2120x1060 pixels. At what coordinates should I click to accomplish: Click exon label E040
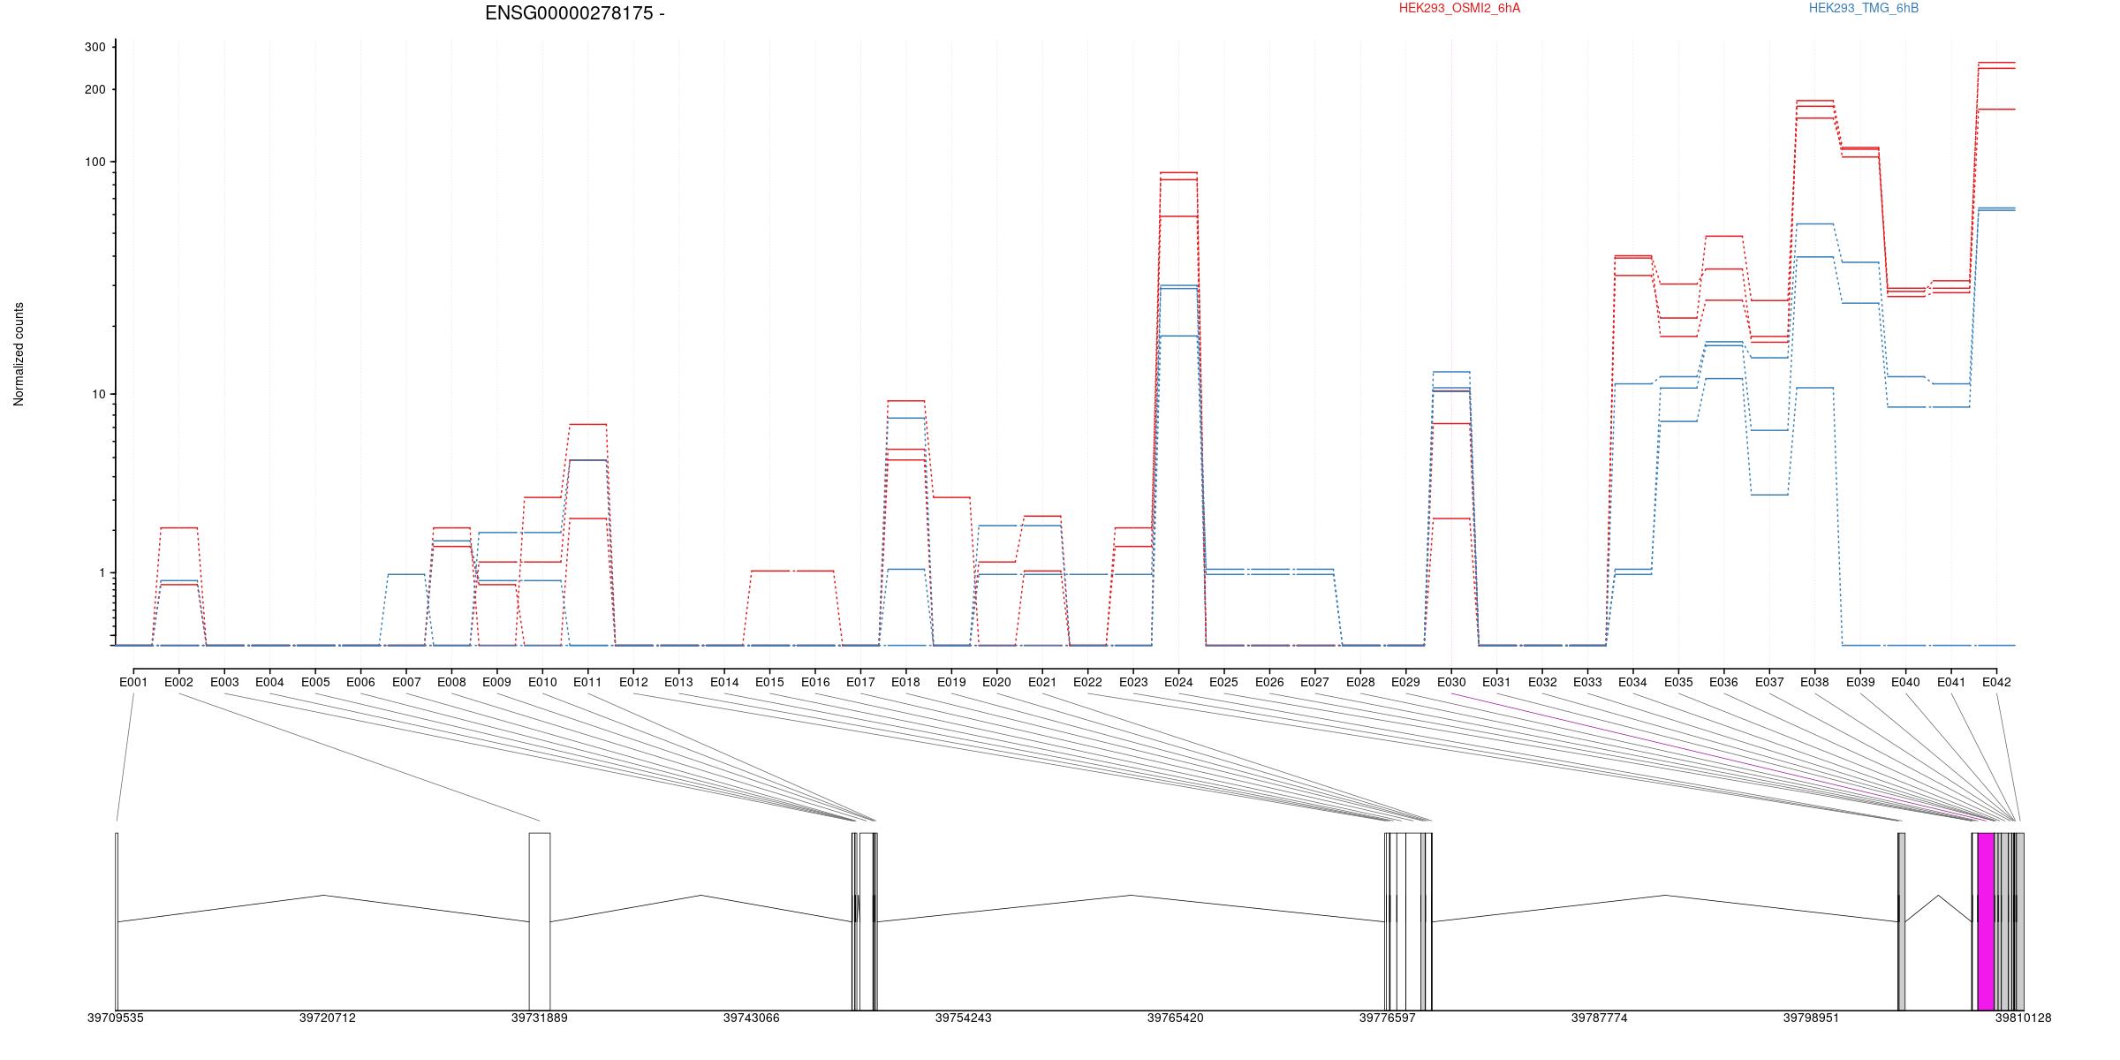[x=1905, y=682]
